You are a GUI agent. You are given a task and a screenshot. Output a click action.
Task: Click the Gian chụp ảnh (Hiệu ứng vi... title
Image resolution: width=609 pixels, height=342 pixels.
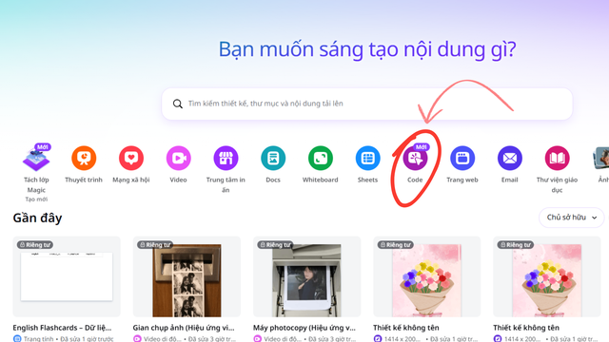(184, 328)
